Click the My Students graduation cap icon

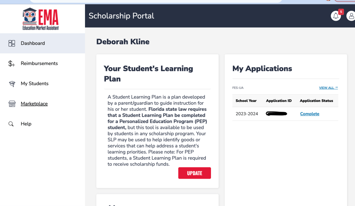tap(12, 84)
